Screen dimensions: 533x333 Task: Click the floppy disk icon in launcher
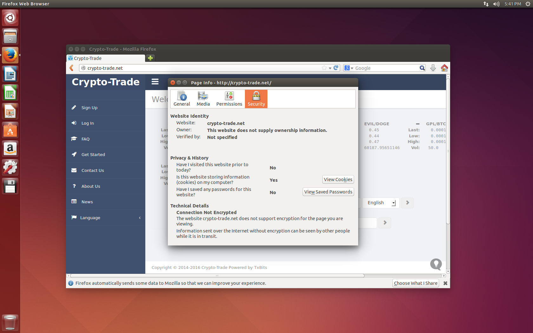point(10,186)
